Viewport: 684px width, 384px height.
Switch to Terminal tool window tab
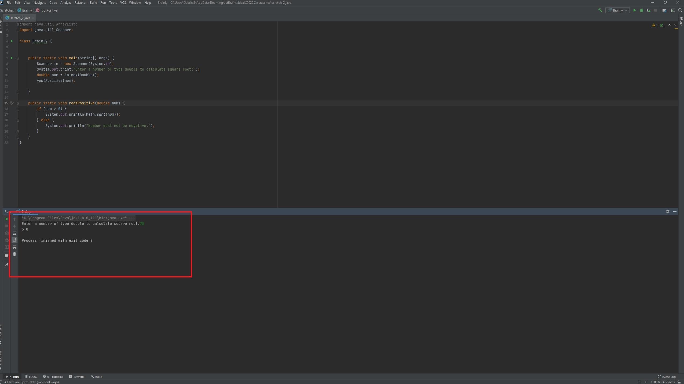pyautogui.click(x=77, y=376)
